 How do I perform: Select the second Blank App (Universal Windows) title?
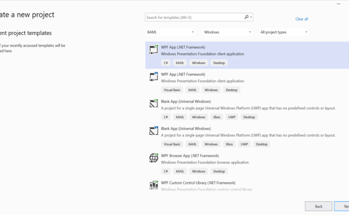[186, 128]
